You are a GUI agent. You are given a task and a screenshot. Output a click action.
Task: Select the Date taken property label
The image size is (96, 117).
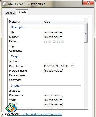tap(16, 66)
